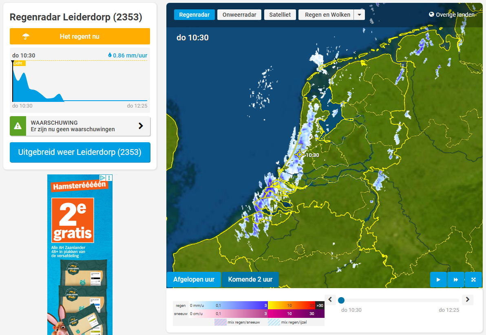
Task: Click the '0.86 mm/uur' rainfall value
Action: (x=130, y=55)
